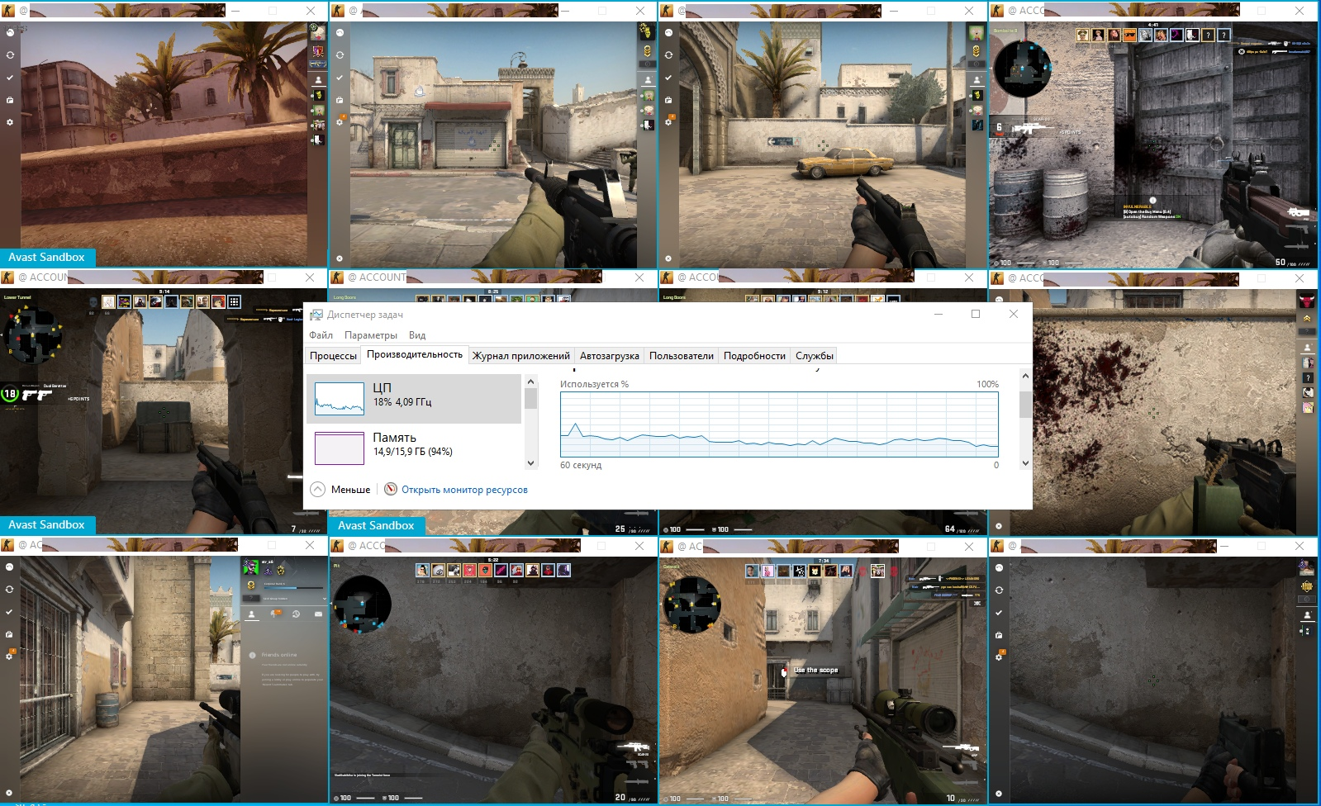Open the envelope messages icon in the Friends online panel
Image resolution: width=1321 pixels, height=806 pixels.
[x=318, y=614]
